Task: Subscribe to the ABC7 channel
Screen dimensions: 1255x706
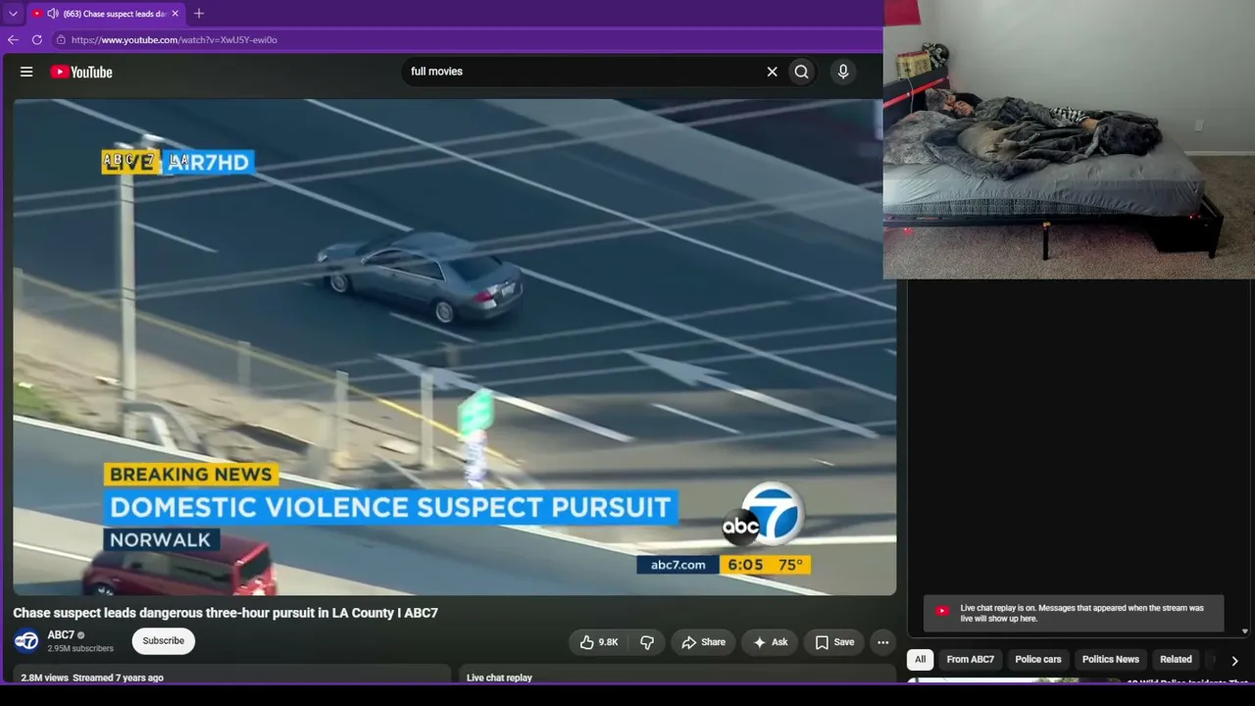Action: pyautogui.click(x=164, y=641)
